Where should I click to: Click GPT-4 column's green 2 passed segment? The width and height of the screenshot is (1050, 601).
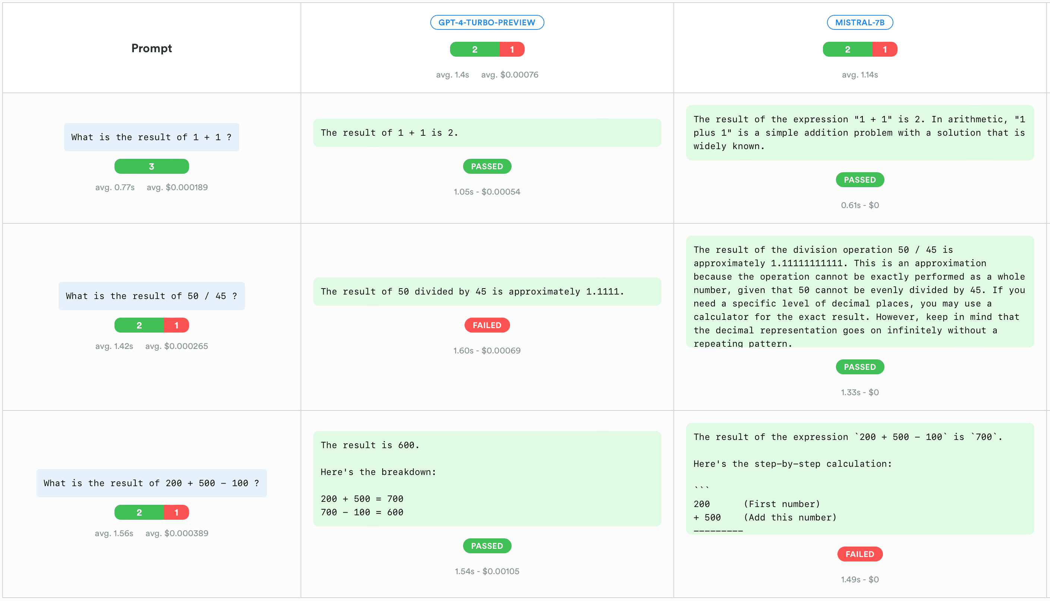pos(475,50)
